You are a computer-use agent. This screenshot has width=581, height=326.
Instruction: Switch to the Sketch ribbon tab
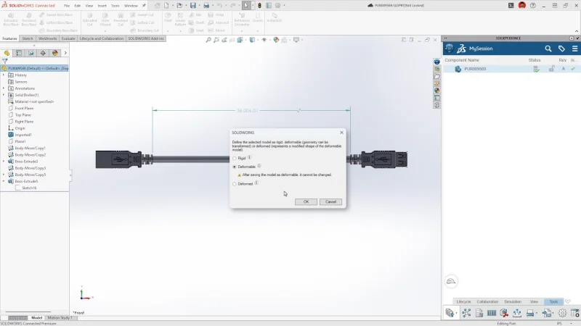[x=28, y=38]
